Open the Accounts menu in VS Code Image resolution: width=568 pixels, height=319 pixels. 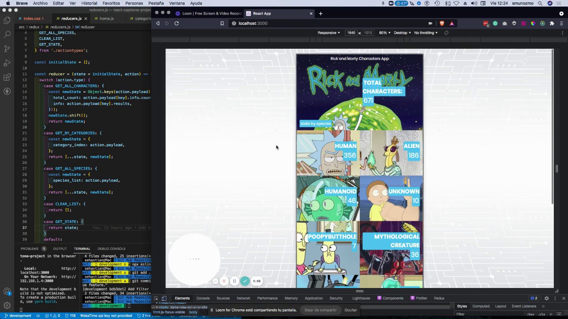7,292
